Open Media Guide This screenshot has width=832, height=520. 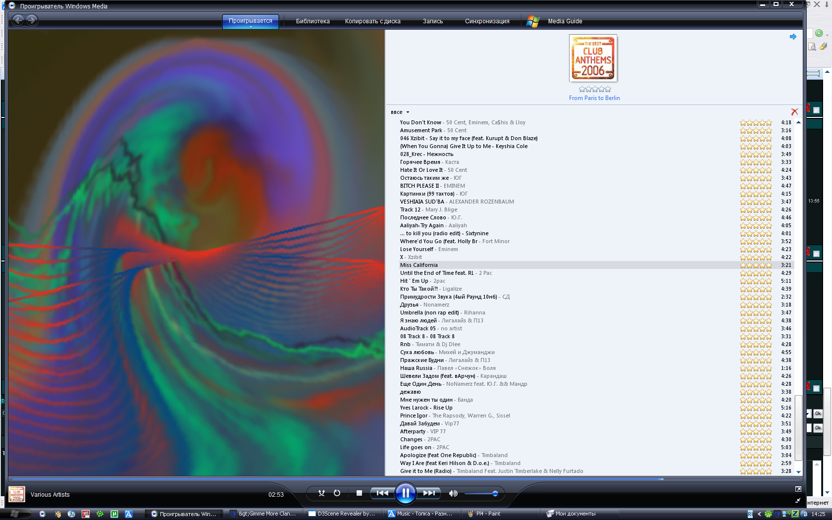pos(565,21)
